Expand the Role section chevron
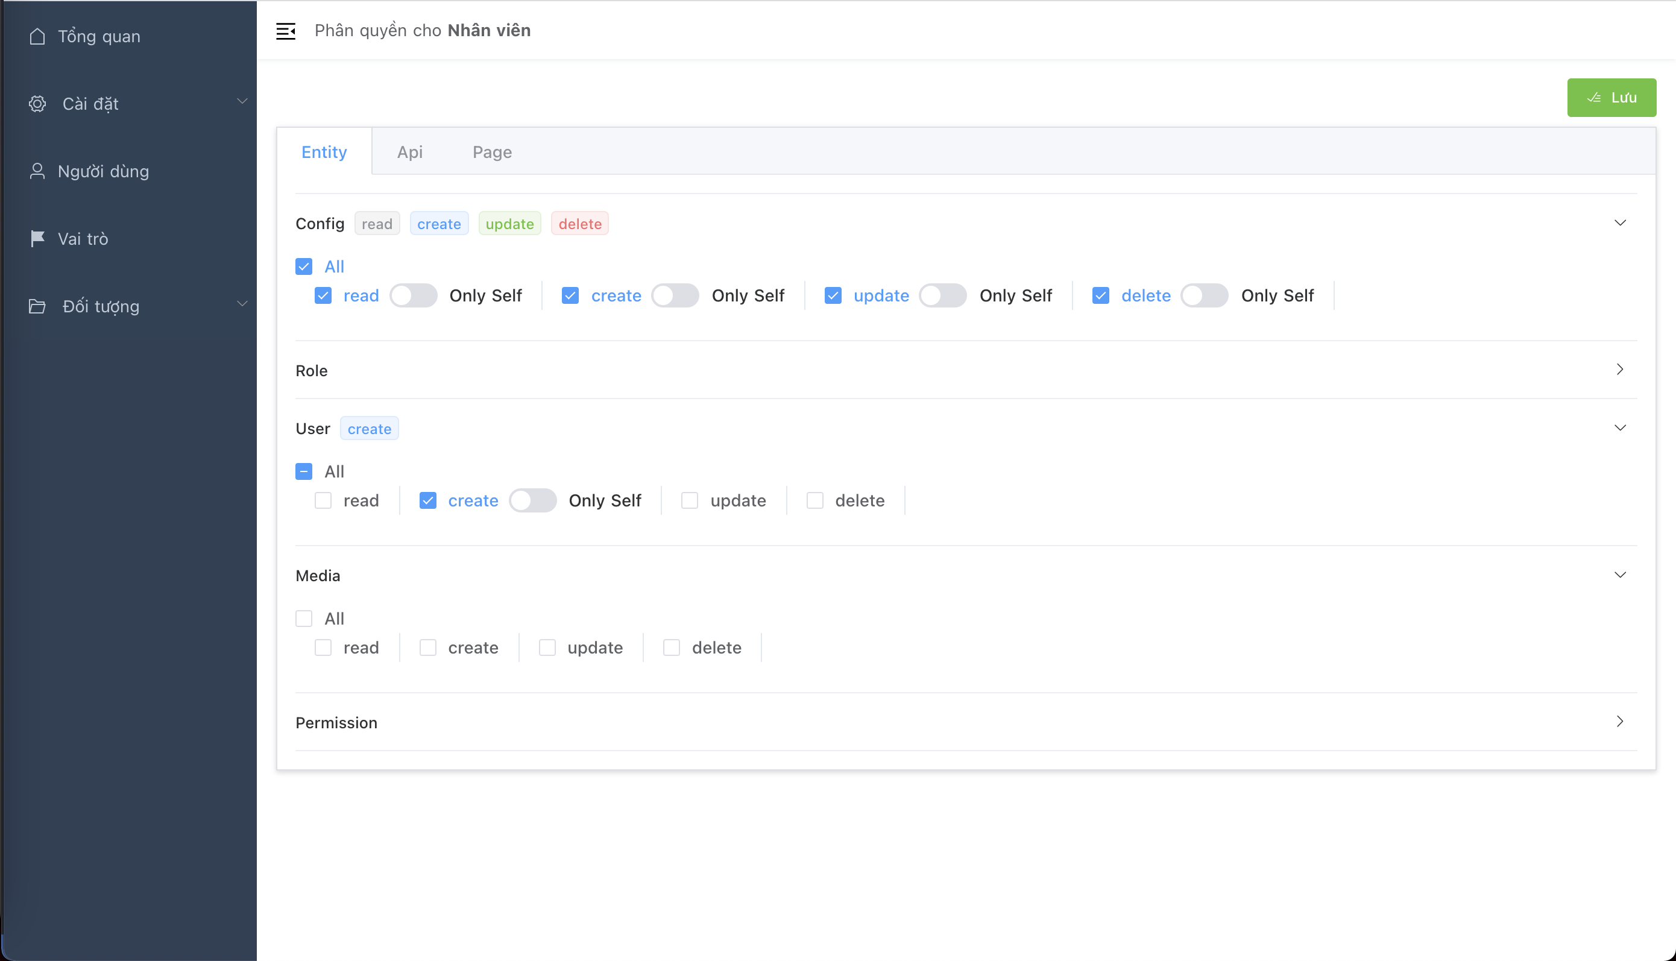This screenshot has height=961, width=1676. tap(1619, 370)
